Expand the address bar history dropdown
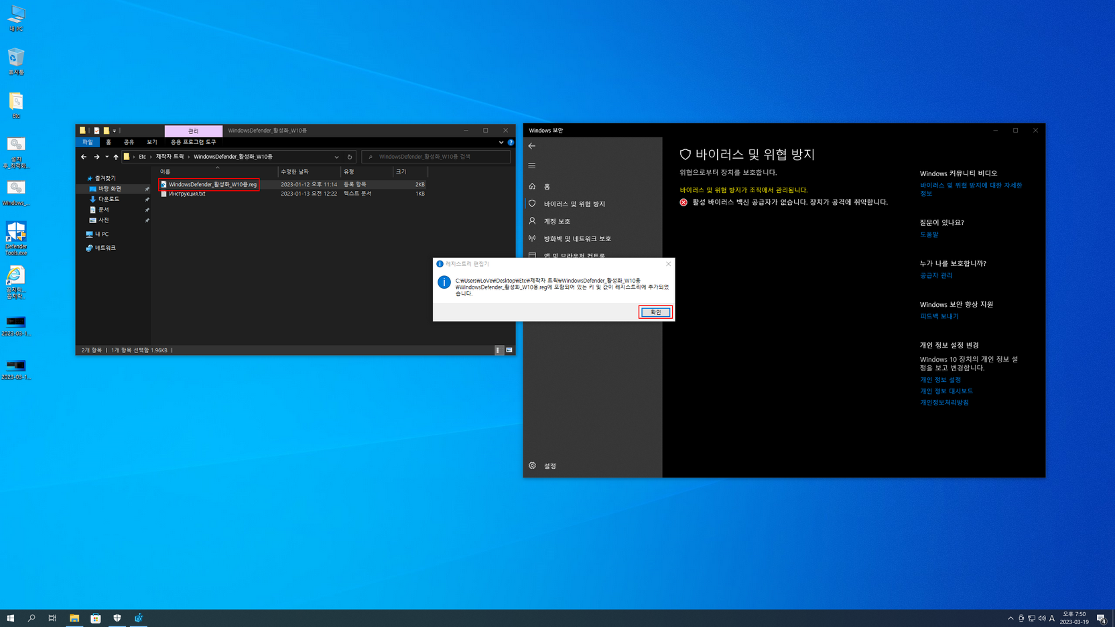 (x=336, y=157)
